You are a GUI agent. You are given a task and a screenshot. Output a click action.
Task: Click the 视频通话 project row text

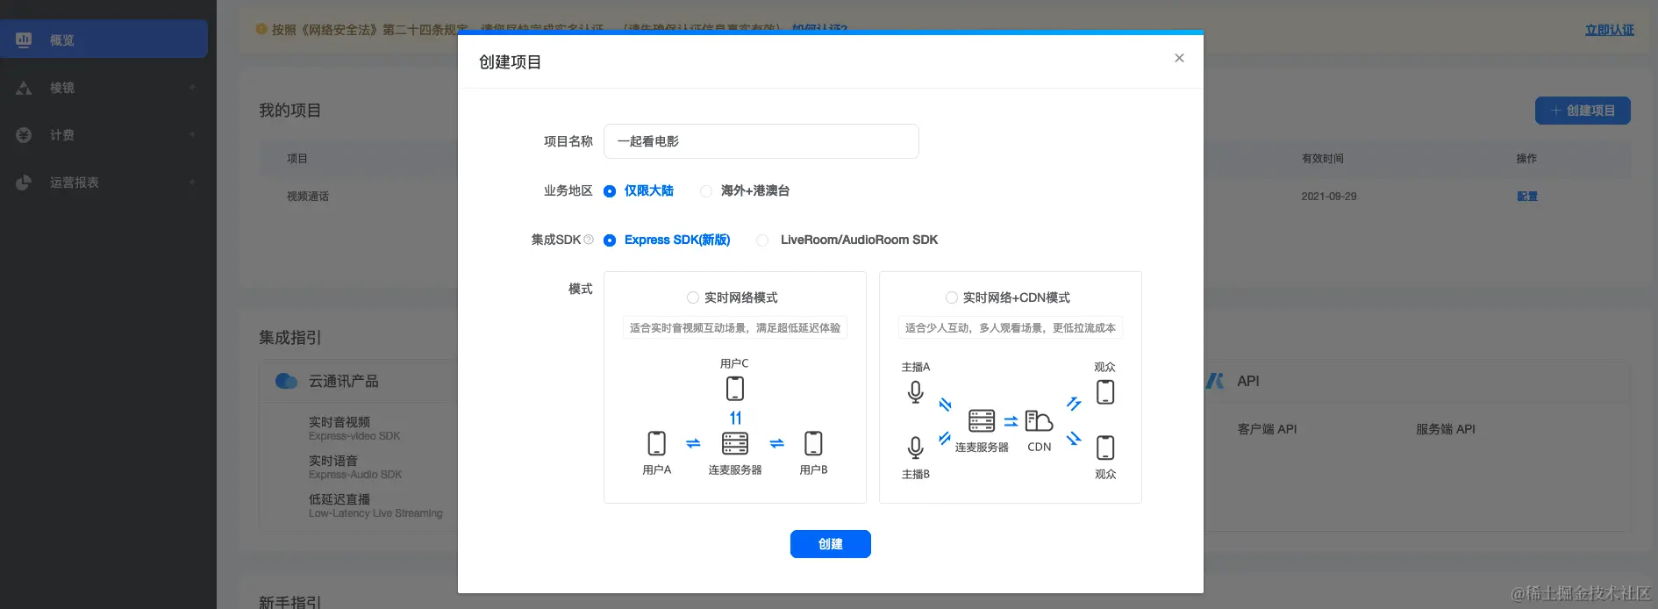click(308, 197)
